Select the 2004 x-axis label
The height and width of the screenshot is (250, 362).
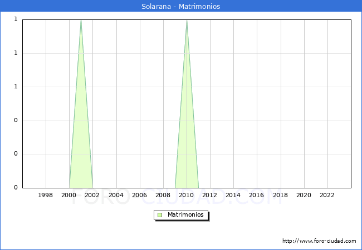pos(116,195)
